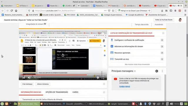Open the lua.odt LibreOffice taskbar window
This screenshot has width=188, height=106.
tap(74, 104)
